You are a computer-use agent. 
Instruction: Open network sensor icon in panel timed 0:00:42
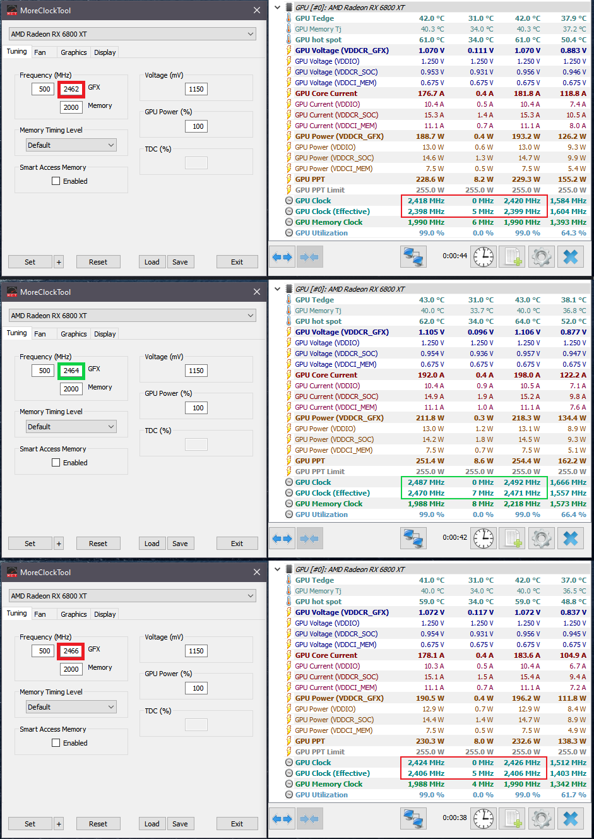click(413, 539)
